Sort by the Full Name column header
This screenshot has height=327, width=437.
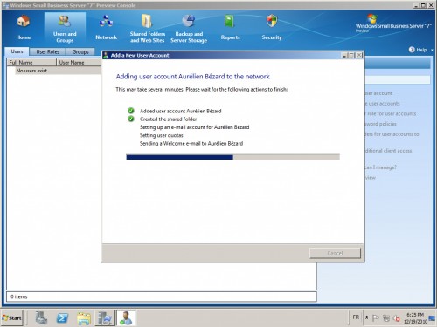click(x=31, y=62)
